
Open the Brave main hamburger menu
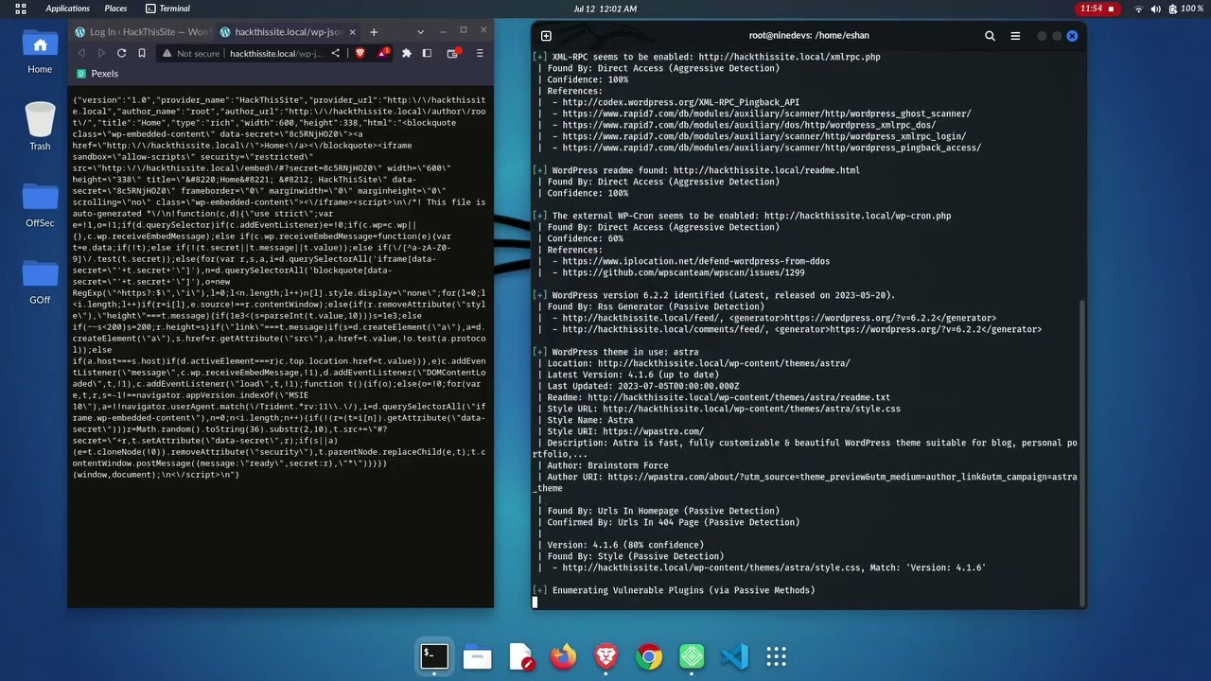[480, 54]
